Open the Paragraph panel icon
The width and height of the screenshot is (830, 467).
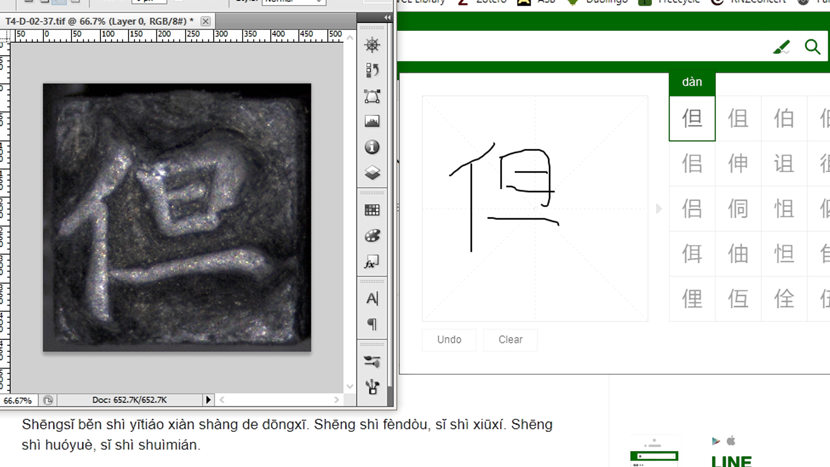click(x=372, y=324)
